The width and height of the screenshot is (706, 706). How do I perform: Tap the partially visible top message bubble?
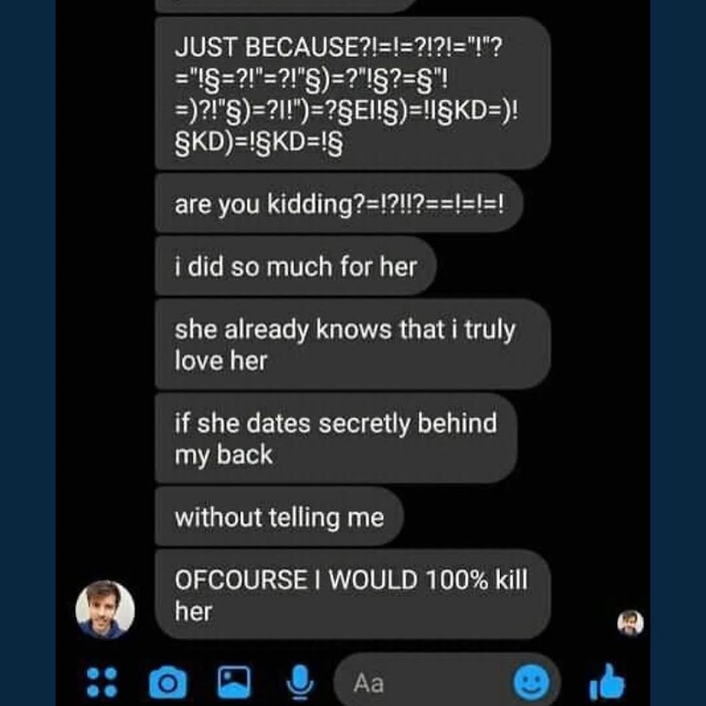284,5
